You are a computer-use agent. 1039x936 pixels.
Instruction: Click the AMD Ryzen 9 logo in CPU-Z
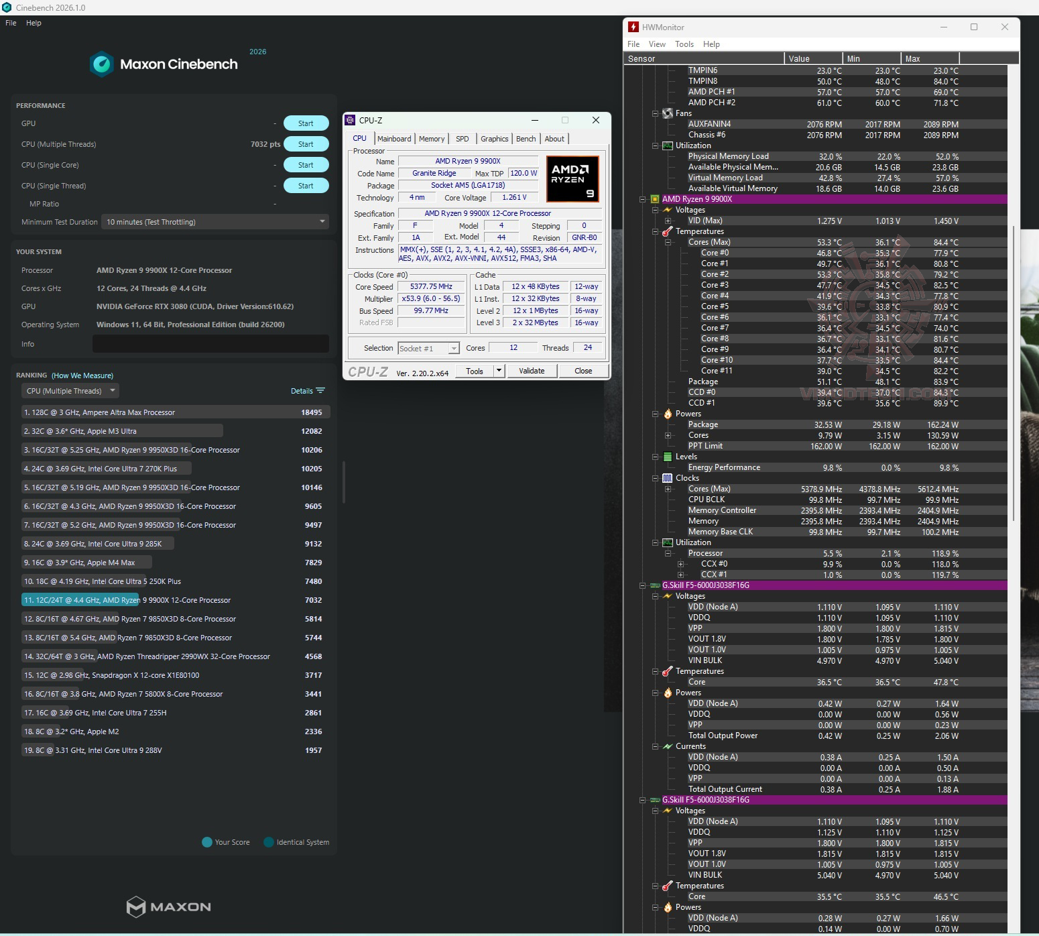point(572,179)
